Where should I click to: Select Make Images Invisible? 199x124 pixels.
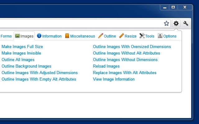pyautogui.click(x=21, y=53)
